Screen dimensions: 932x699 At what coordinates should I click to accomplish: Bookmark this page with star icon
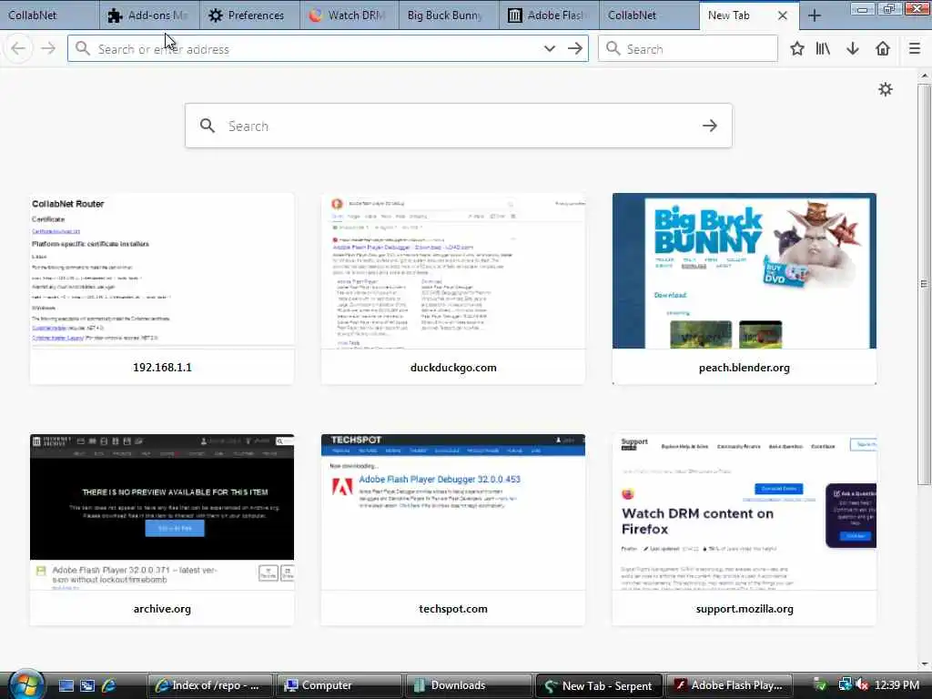click(x=797, y=49)
